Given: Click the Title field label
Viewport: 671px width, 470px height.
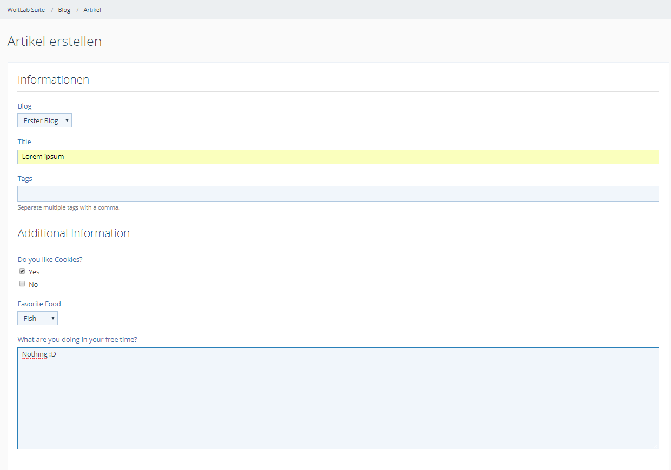Looking at the screenshot, I should (24, 142).
